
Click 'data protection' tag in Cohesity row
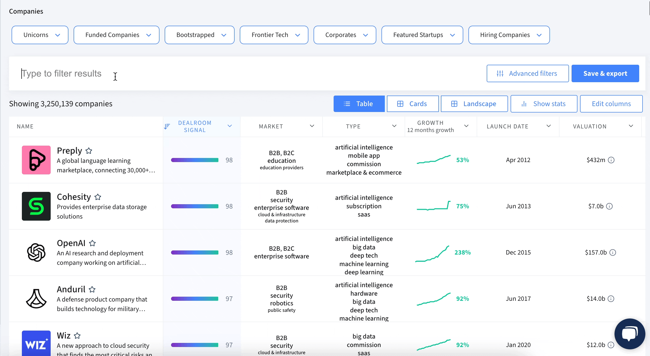[x=281, y=221]
